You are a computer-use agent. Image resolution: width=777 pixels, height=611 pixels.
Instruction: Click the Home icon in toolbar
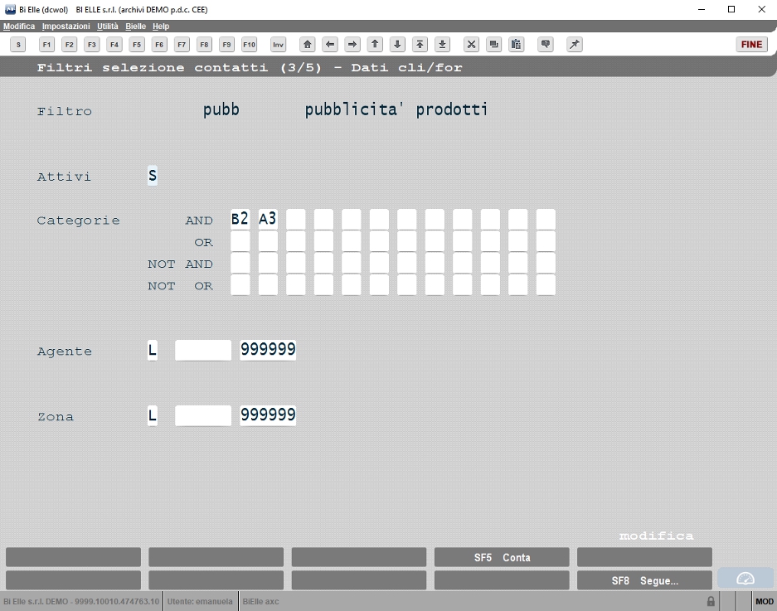click(307, 45)
